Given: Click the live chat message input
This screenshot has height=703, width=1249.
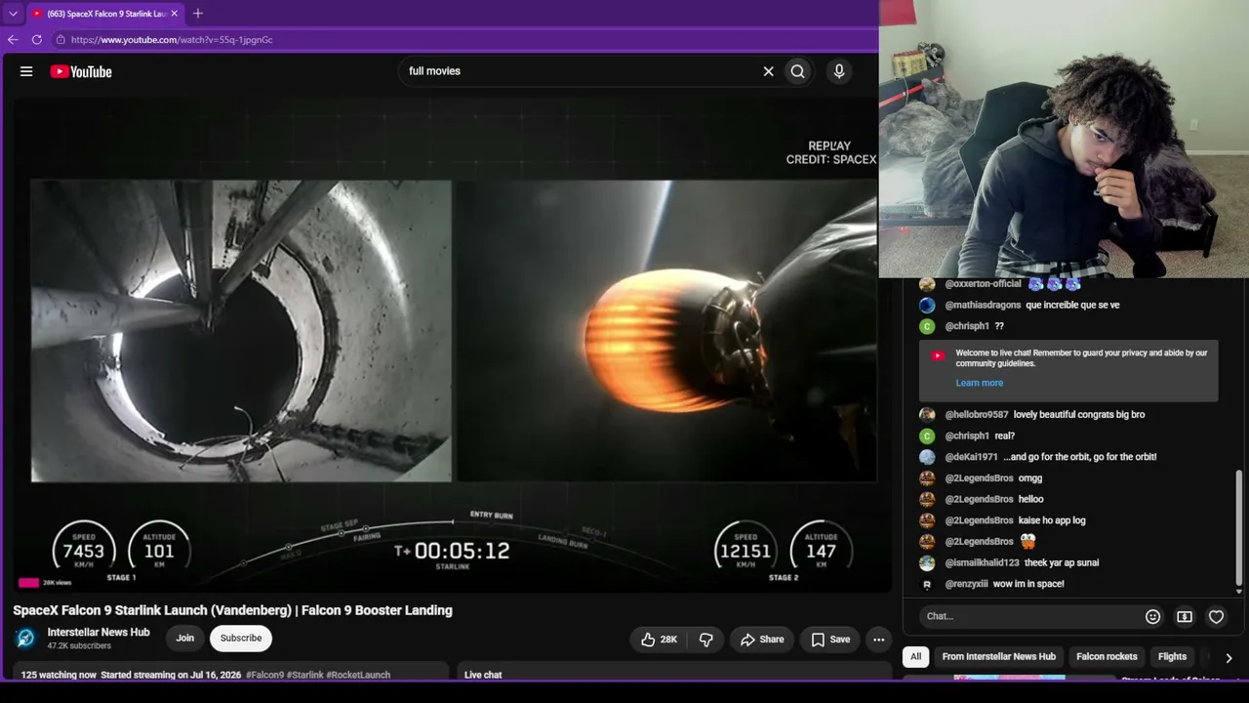Looking at the screenshot, I should point(1029,616).
